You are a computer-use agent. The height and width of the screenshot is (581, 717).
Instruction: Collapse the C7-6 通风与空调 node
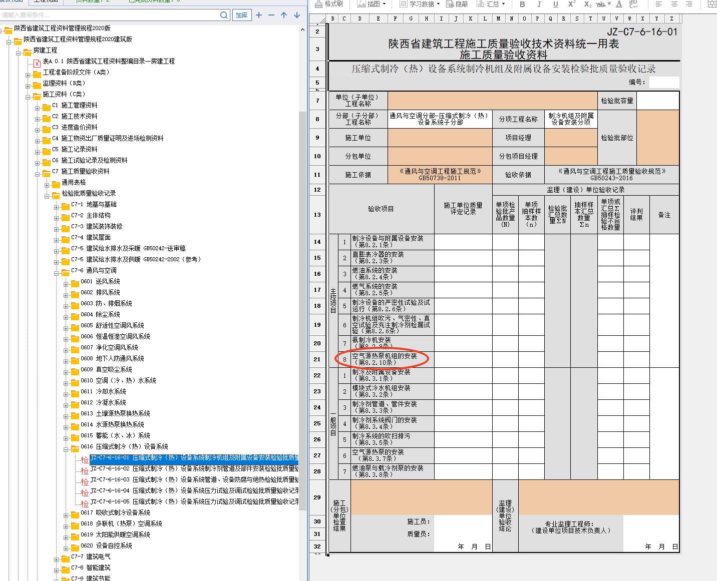click(x=56, y=273)
